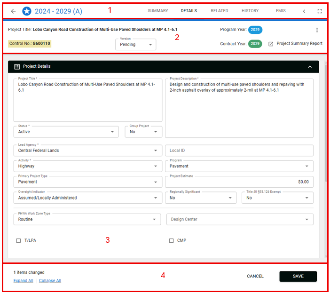Screen dimensions: 330x294
Task: Click the blue star favorite icon
Action: [x=27, y=11]
